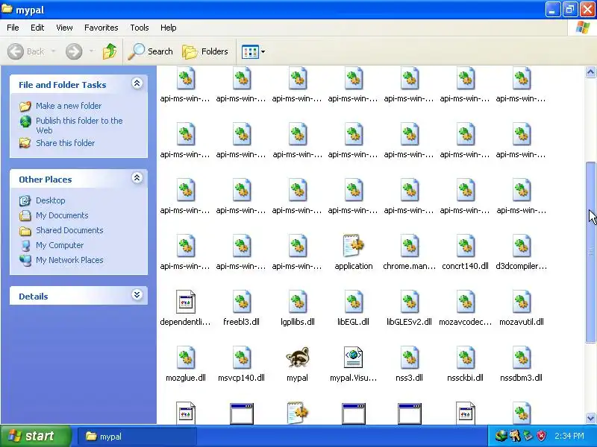Image resolution: width=597 pixels, height=447 pixels.
Task: Select the lgpllibs.dll file icon
Action: tap(297, 302)
